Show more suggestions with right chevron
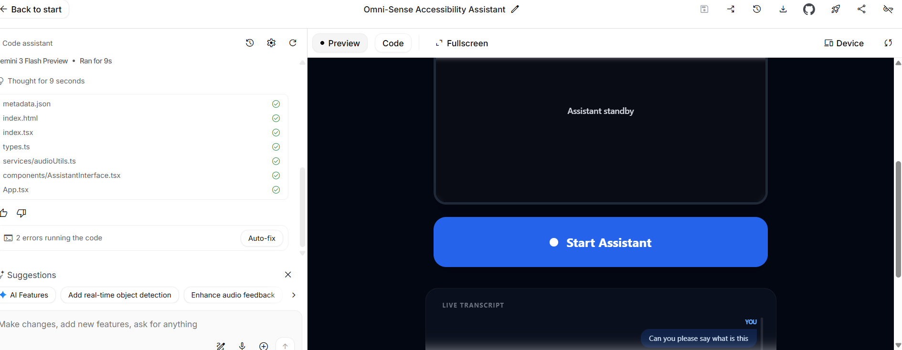The height and width of the screenshot is (350, 902). (x=294, y=295)
